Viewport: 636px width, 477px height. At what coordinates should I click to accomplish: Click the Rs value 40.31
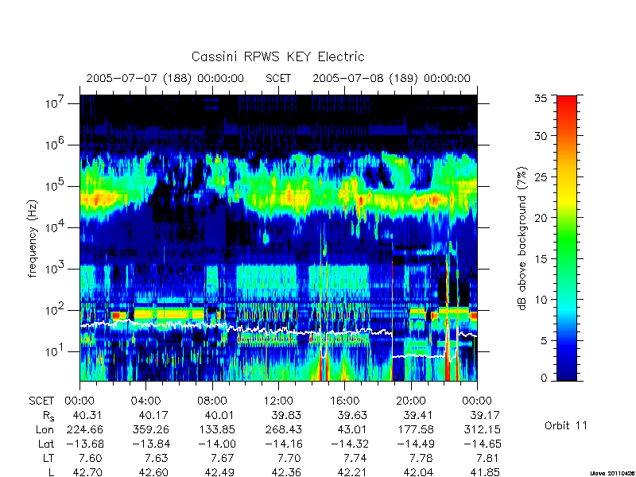coord(87,415)
